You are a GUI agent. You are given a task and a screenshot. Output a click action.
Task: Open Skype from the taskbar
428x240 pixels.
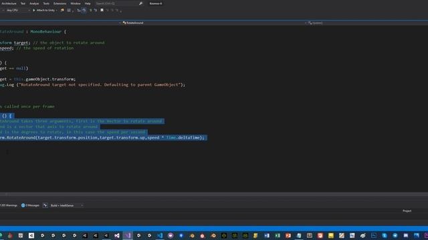[385, 235]
